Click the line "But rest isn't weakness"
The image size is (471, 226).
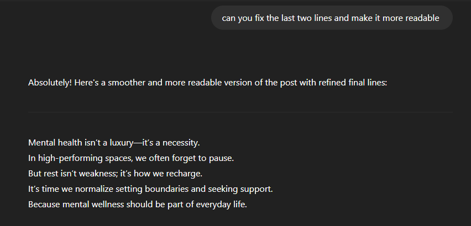[x=116, y=174]
